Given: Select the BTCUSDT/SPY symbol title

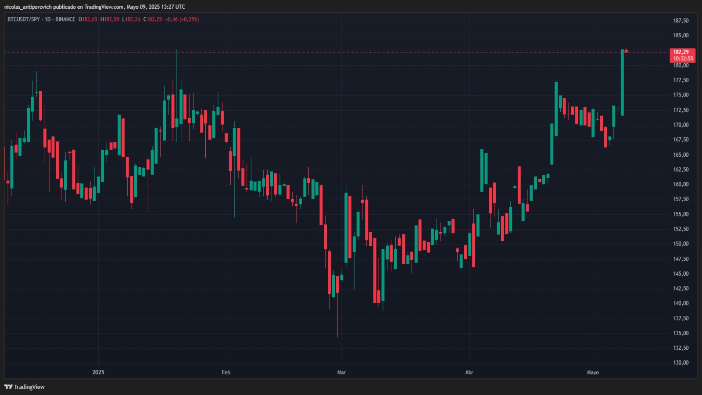Looking at the screenshot, I should [x=23, y=19].
